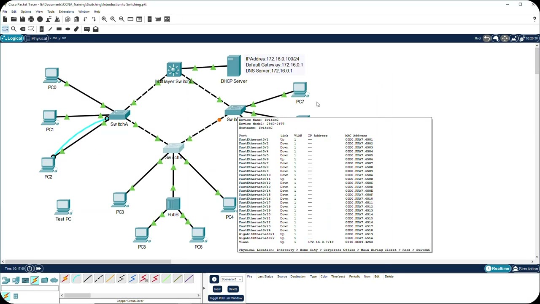Switch to Logical workspace view
Viewport: 540px width, 304px height.
[x=11, y=38]
